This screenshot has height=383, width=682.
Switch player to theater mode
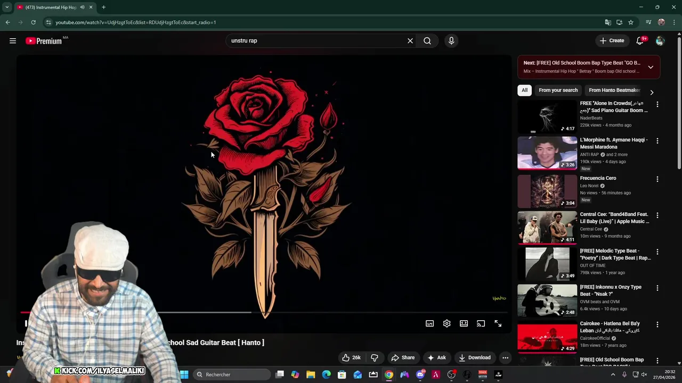tap(464, 323)
